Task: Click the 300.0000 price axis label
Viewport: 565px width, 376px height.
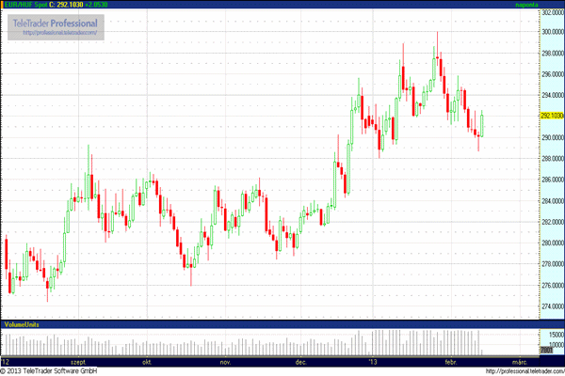Action: pos(549,30)
